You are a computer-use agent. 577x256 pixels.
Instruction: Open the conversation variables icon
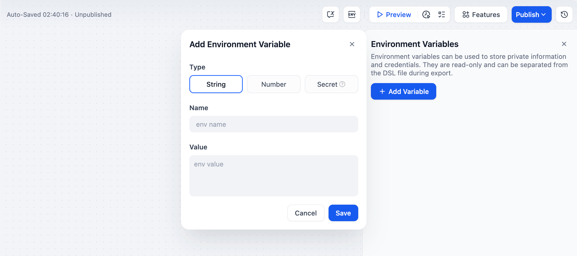pyautogui.click(x=331, y=14)
